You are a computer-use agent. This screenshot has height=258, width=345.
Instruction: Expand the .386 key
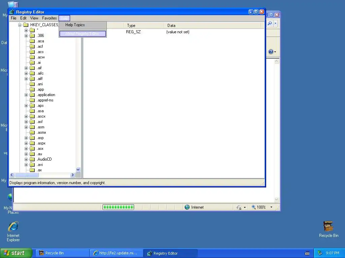[x=26, y=36]
